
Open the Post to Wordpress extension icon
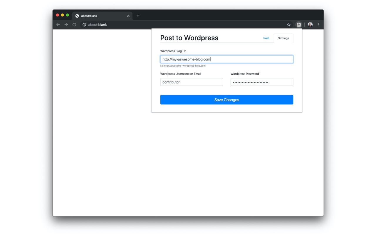(299, 25)
